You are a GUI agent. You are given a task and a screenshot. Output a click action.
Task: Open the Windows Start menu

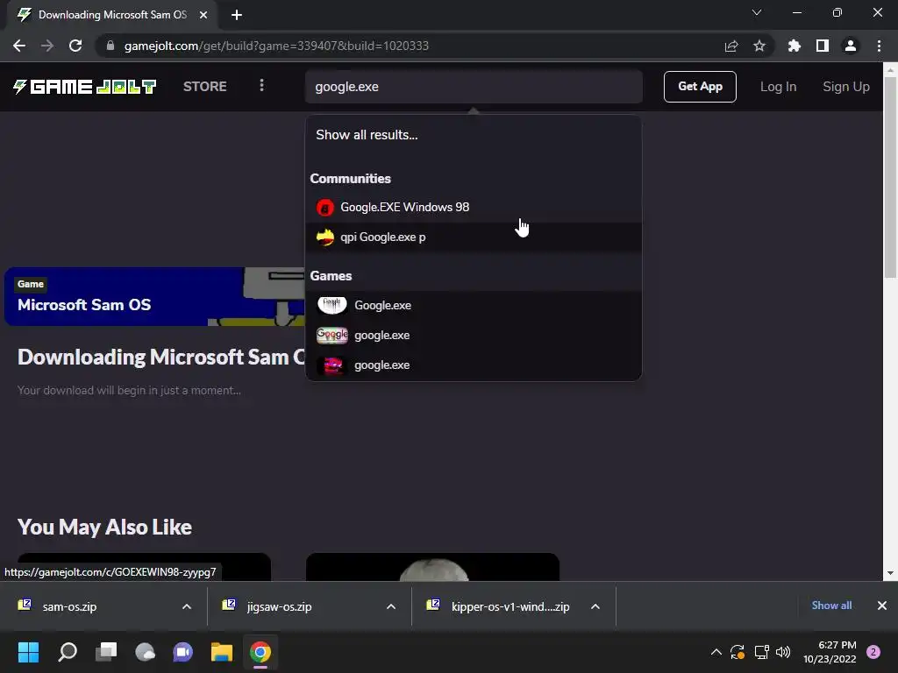click(x=28, y=652)
